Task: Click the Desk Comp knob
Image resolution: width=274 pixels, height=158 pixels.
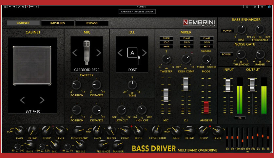Action: click(186, 59)
